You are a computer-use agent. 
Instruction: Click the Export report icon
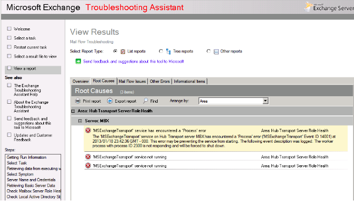[110, 101]
